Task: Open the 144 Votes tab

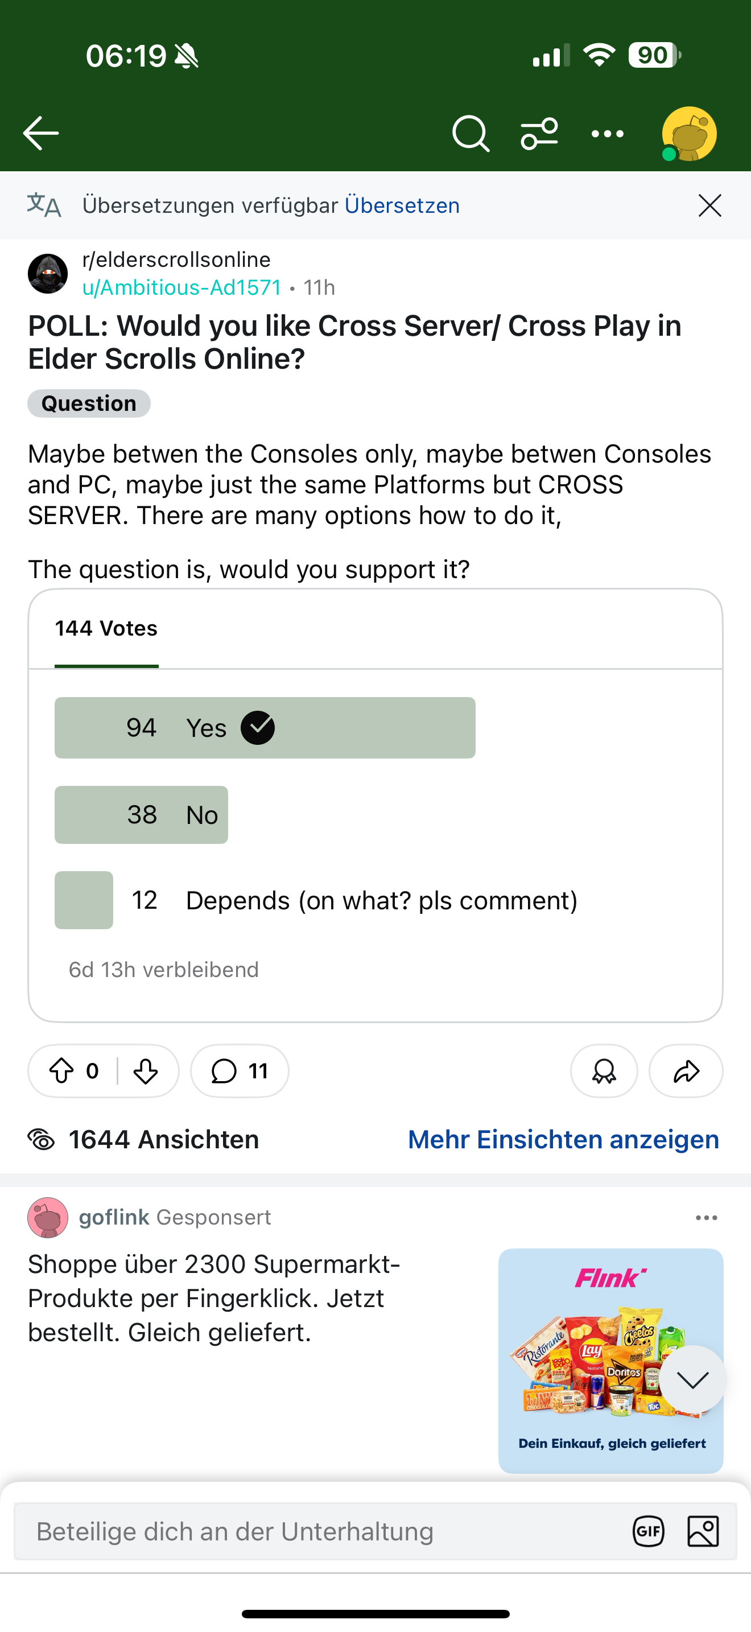Action: pyautogui.click(x=106, y=628)
